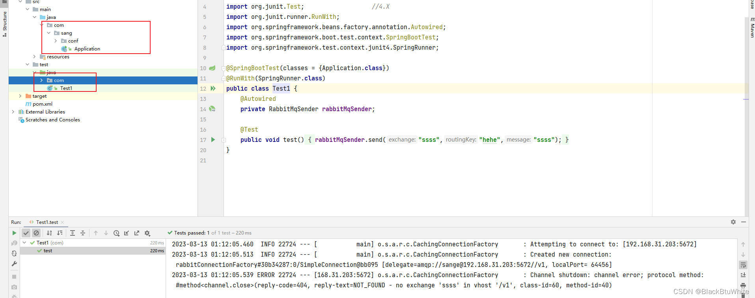
Task: Export test results icon
Action: 137,233
